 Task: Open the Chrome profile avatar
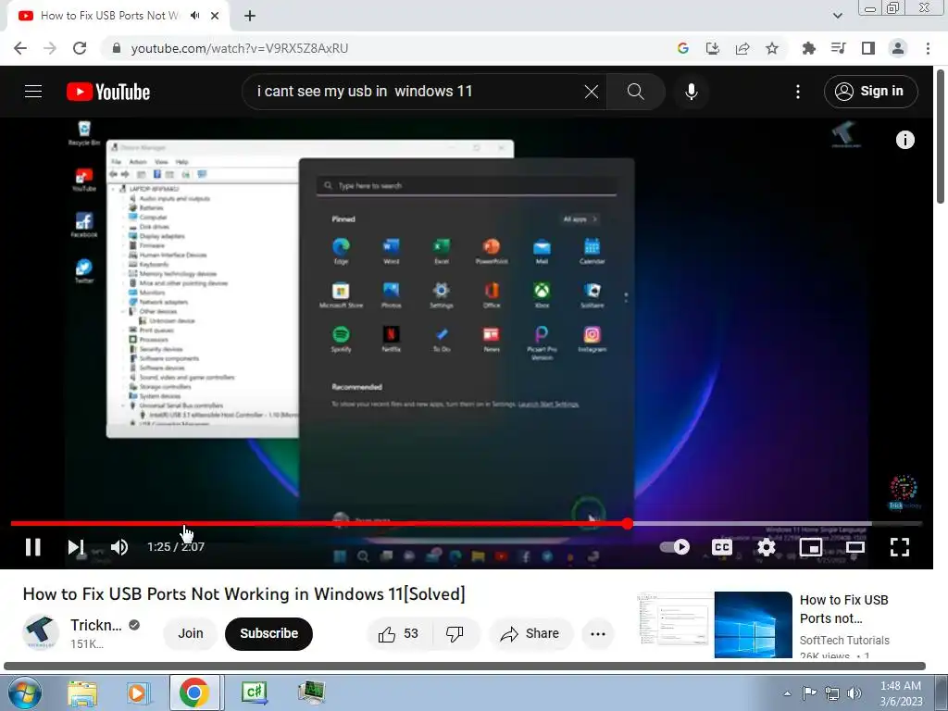898,48
